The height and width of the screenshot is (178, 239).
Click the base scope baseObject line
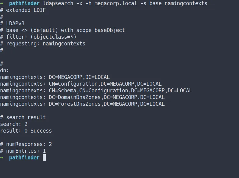click(x=62, y=30)
